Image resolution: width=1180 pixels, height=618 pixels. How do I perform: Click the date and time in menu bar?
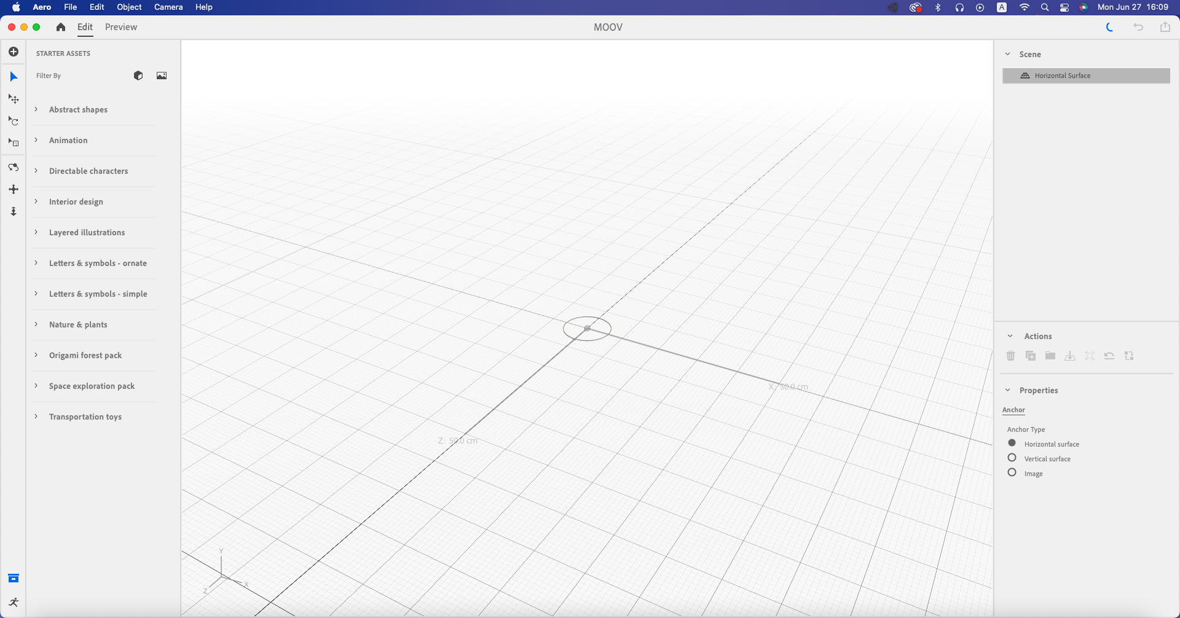pos(1133,7)
